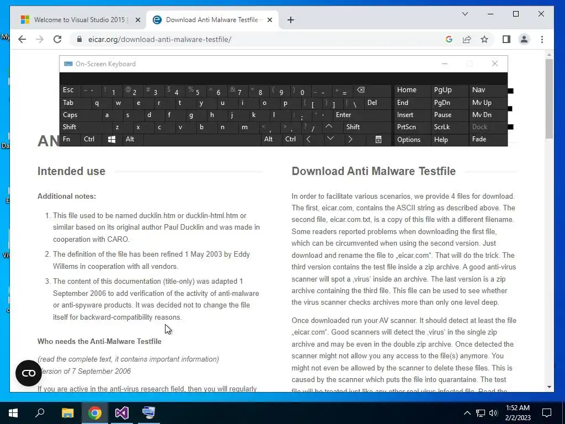Click the up arrow key on keyboard

point(329,126)
